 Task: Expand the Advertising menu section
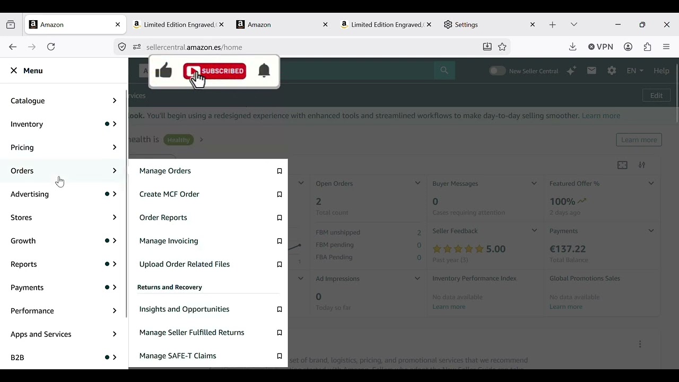click(x=64, y=194)
